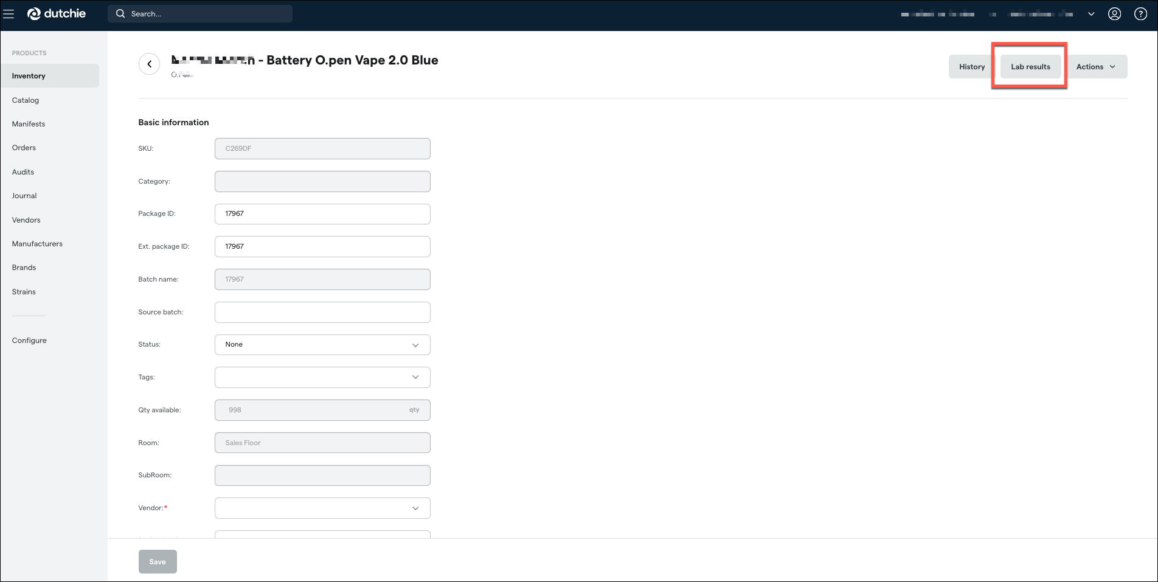Focus the top Search field
This screenshot has height=582, width=1158.
pyautogui.click(x=200, y=14)
